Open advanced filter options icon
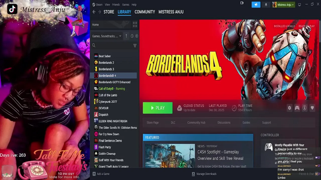Viewport: 321px width, 180px height. pos(135,45)
